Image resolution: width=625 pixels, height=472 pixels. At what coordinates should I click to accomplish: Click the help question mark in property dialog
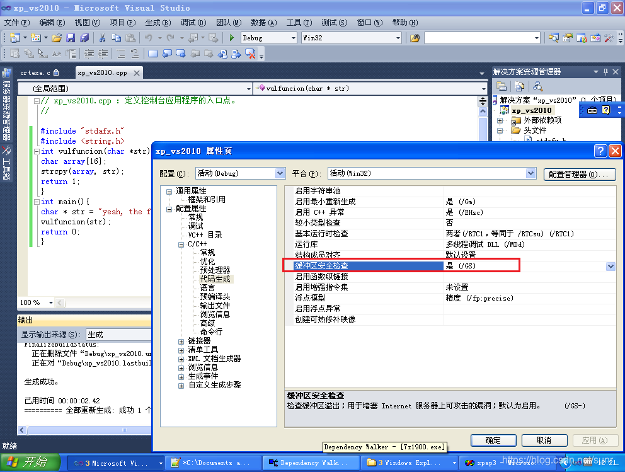pyautogui.click(x=600, y=151)
